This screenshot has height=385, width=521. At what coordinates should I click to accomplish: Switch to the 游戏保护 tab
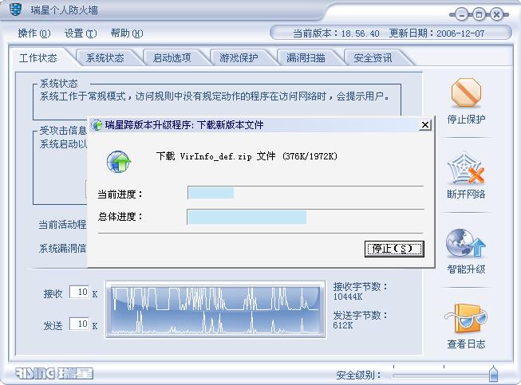(x=239, y=57)
